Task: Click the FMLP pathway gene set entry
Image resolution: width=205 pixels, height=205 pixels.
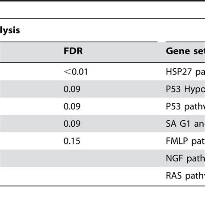Action: click(x=186, y=141)
